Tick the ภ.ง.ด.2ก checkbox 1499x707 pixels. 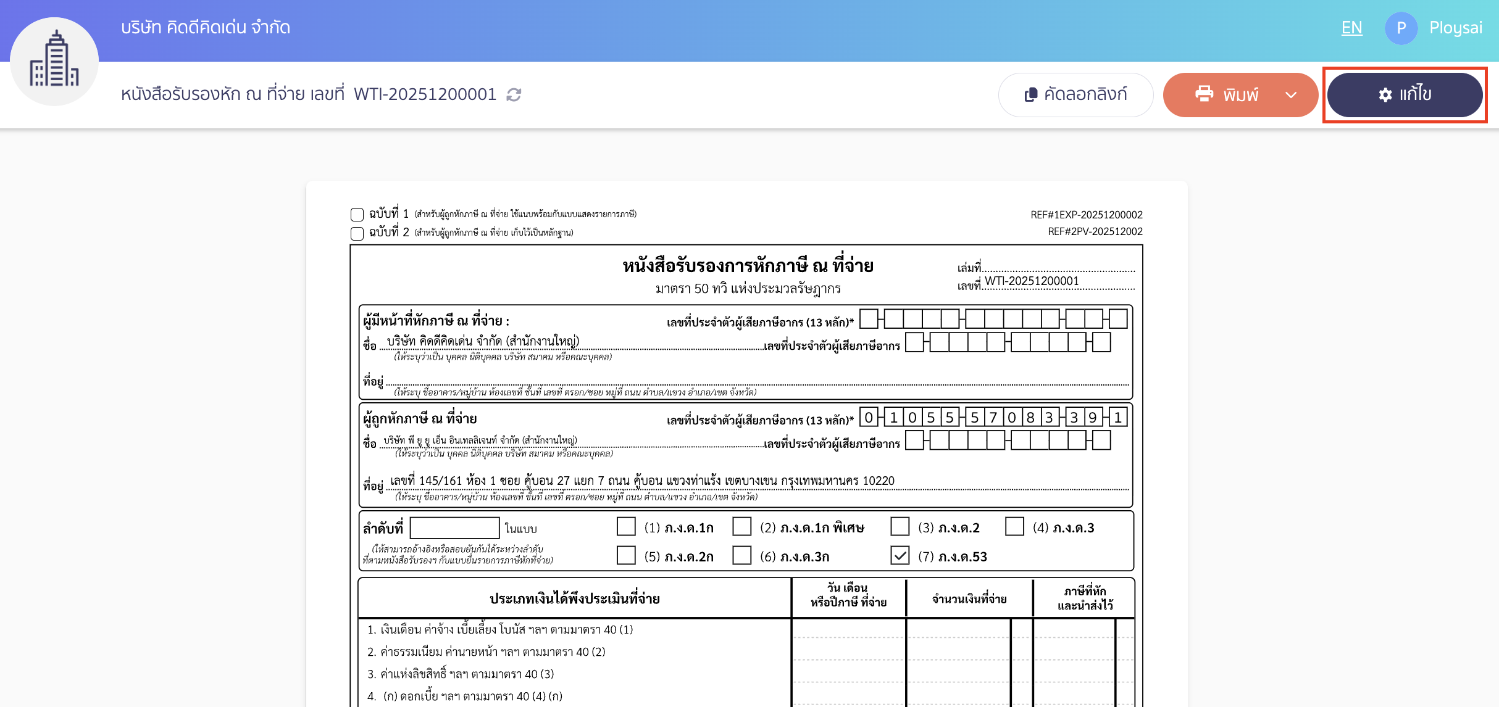pyautogui.click(x=625, y=556)
